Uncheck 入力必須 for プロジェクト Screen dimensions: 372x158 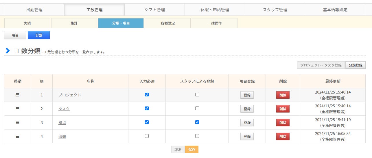coord(147,94)
